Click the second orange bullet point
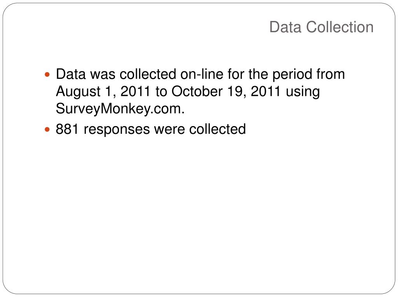 click(x=47, y=130)
